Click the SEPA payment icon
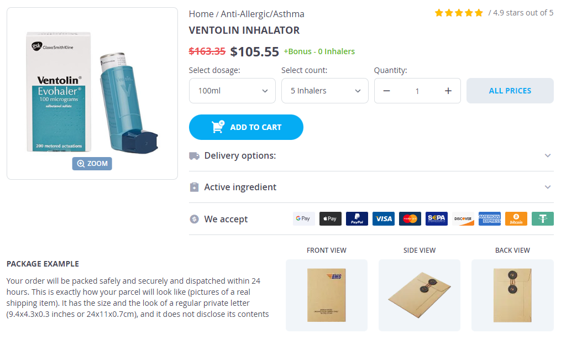This screenshot has height=339, width=561. coord(436,219)
